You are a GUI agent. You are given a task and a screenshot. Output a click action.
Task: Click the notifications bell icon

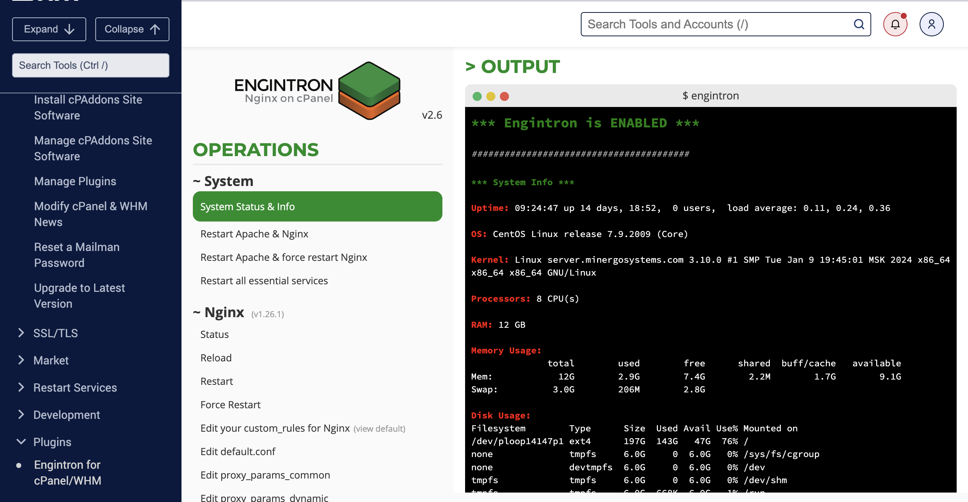tap(895, 25)
